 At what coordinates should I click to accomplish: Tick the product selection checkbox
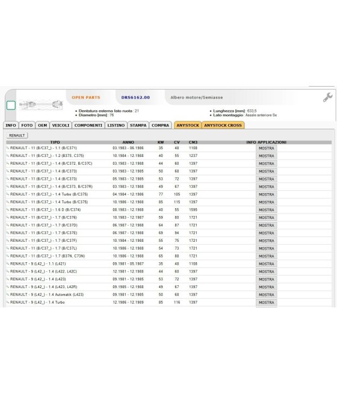point(11,105)
